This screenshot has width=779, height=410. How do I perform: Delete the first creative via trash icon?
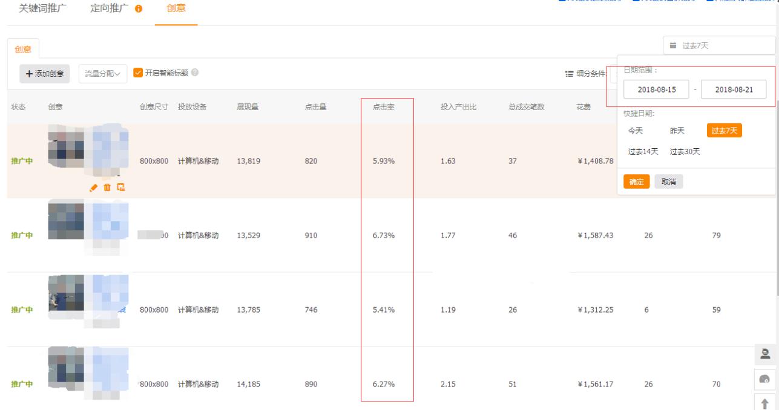(x=107, y=187)
